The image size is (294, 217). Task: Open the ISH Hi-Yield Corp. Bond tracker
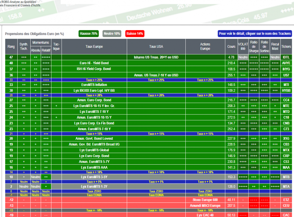coord(94,69)
